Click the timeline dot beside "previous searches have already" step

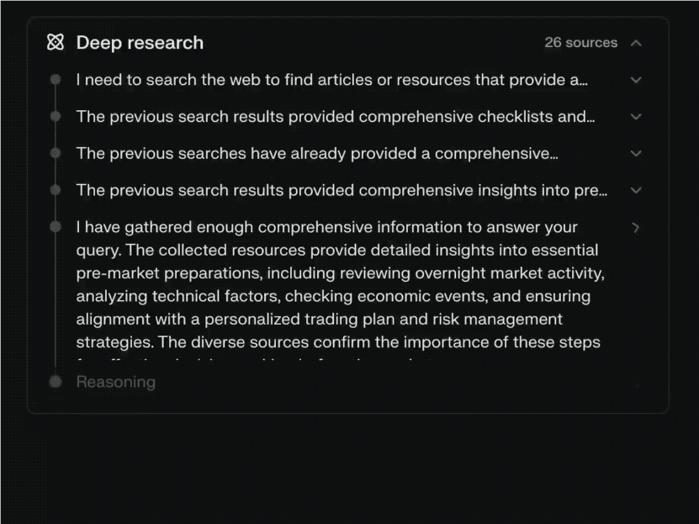click(56, 154)
